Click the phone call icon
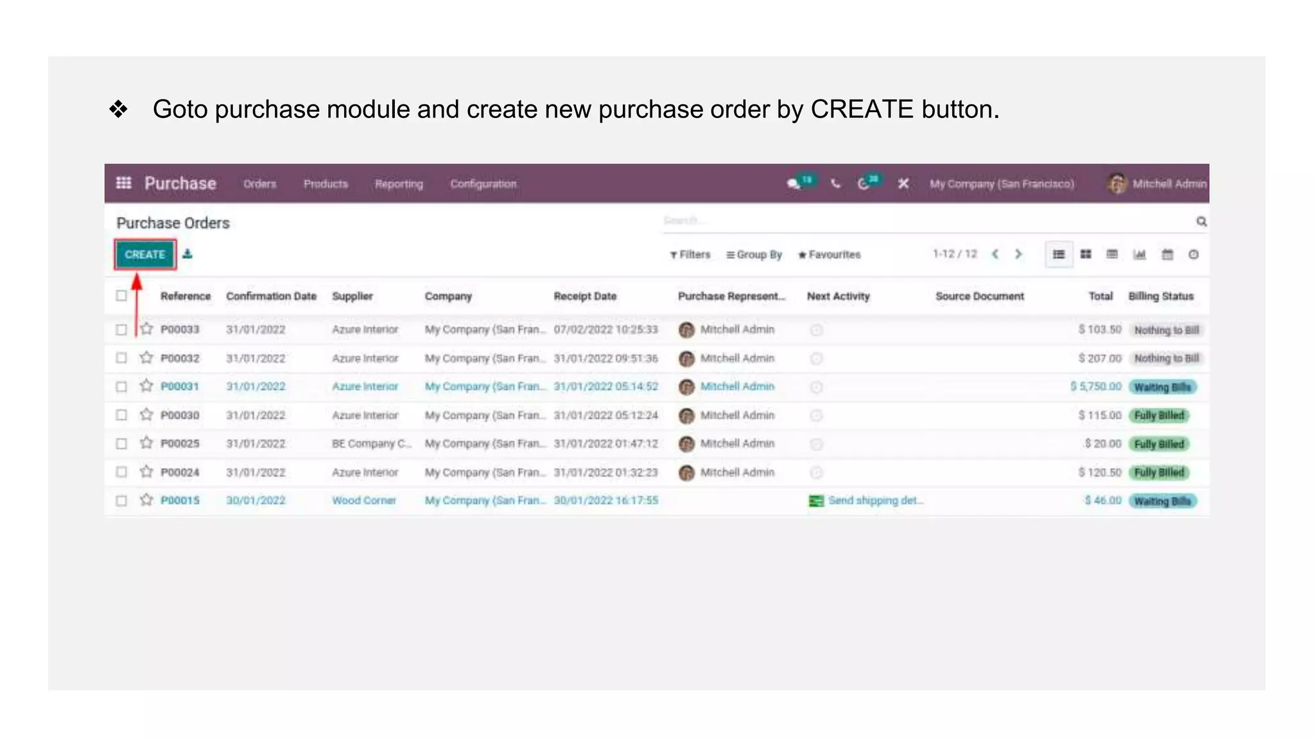The image size is (1315, 739). click(835, 184)
